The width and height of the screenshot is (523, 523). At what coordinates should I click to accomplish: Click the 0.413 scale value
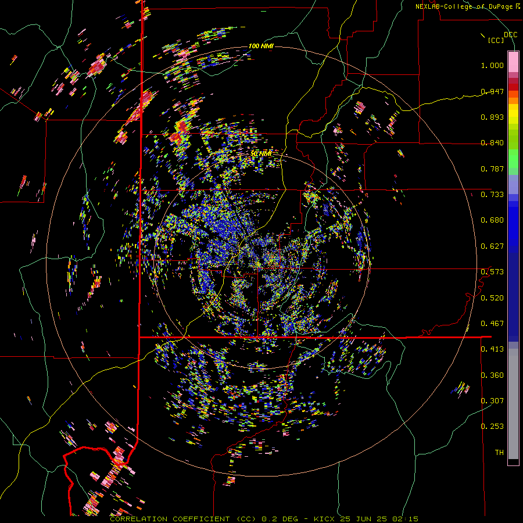tap(492, 349)
